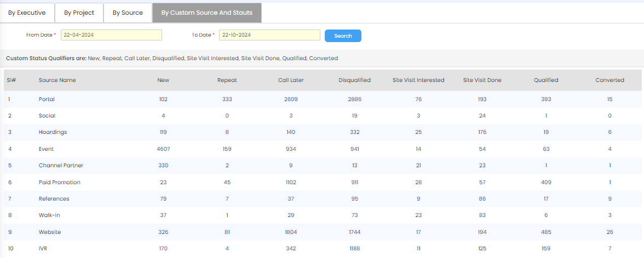
Task: Select the By Source tab
Action: click(128, 13)
